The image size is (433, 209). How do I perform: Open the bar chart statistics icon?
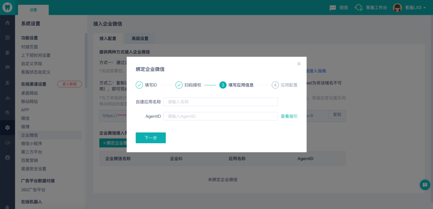point(8,98)
